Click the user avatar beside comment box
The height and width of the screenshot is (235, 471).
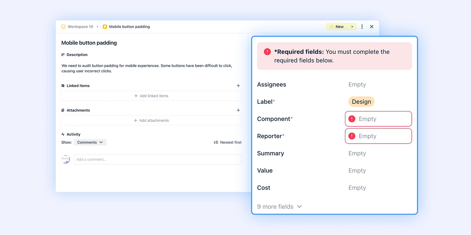pos(65,159)
